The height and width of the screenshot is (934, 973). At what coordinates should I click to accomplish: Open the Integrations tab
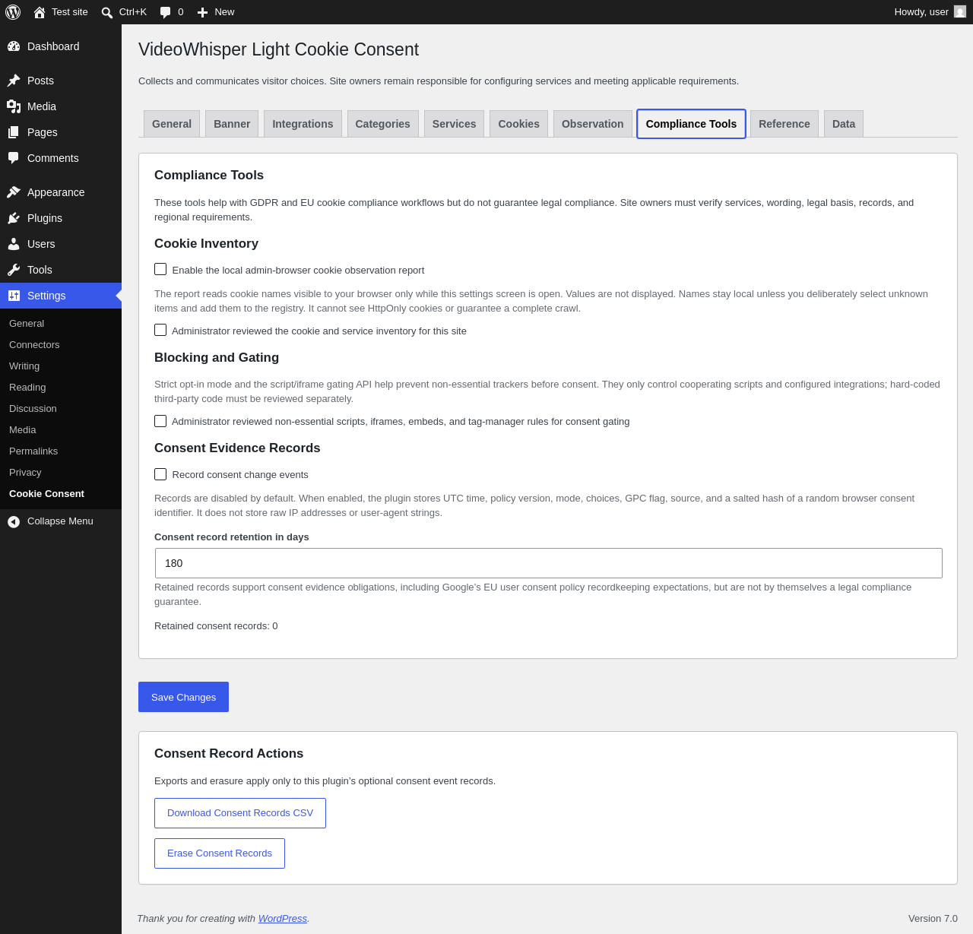click(303, 124)
